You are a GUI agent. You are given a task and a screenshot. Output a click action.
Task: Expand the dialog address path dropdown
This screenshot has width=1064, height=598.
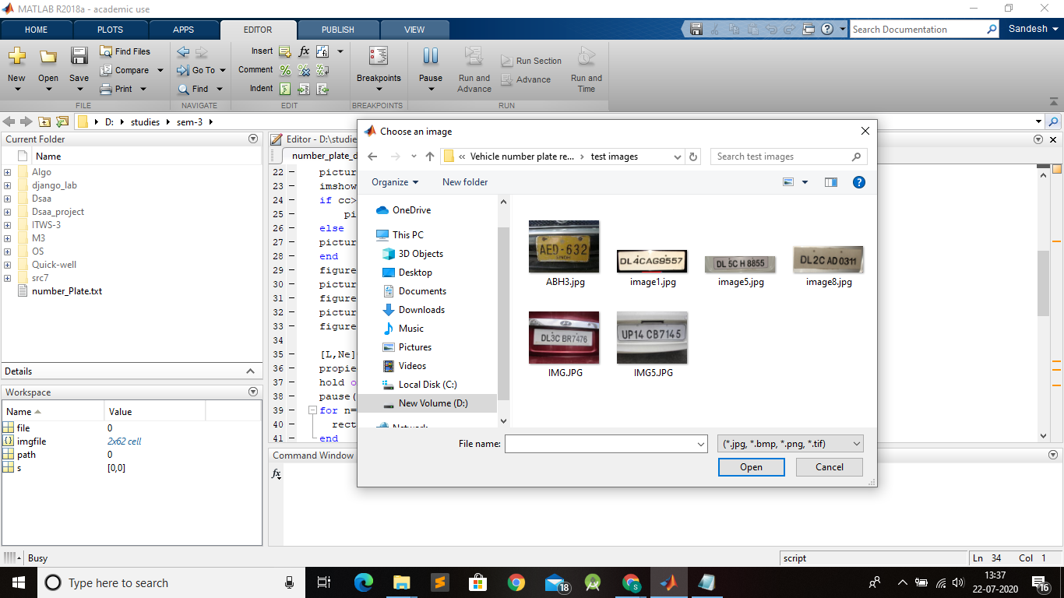tap(677, 157)
